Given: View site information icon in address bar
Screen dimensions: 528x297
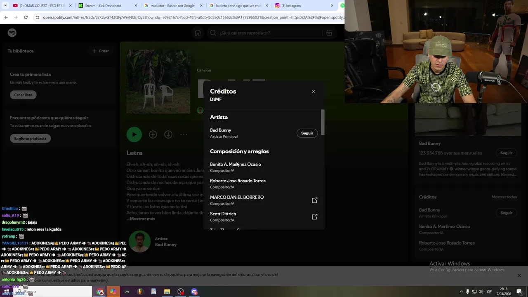Looking at the screenshot, I should (x=38, y=17).
